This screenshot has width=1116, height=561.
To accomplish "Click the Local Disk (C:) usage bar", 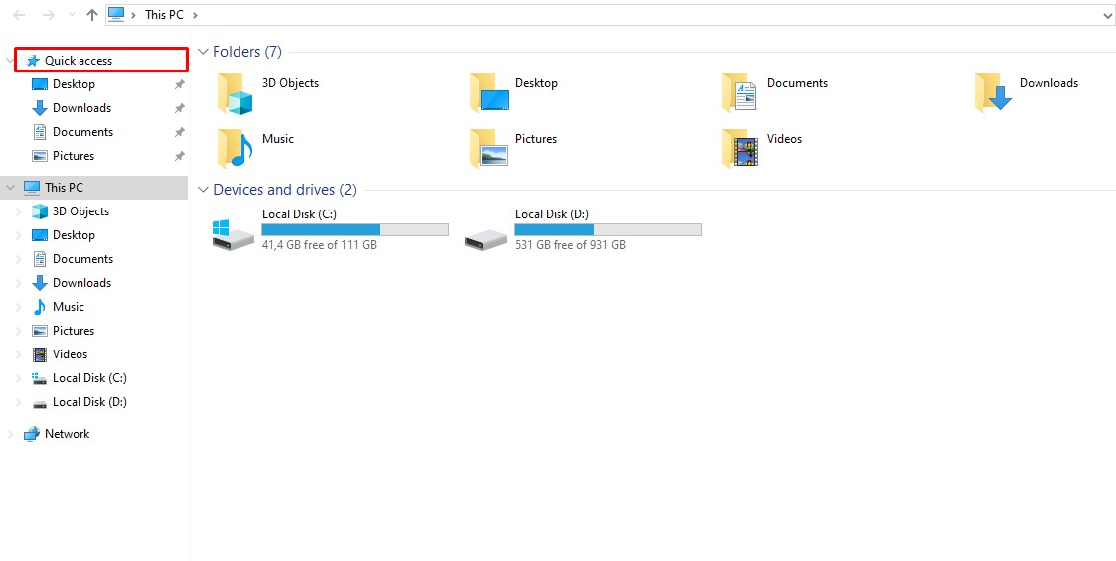I will (x=355, y=229).
